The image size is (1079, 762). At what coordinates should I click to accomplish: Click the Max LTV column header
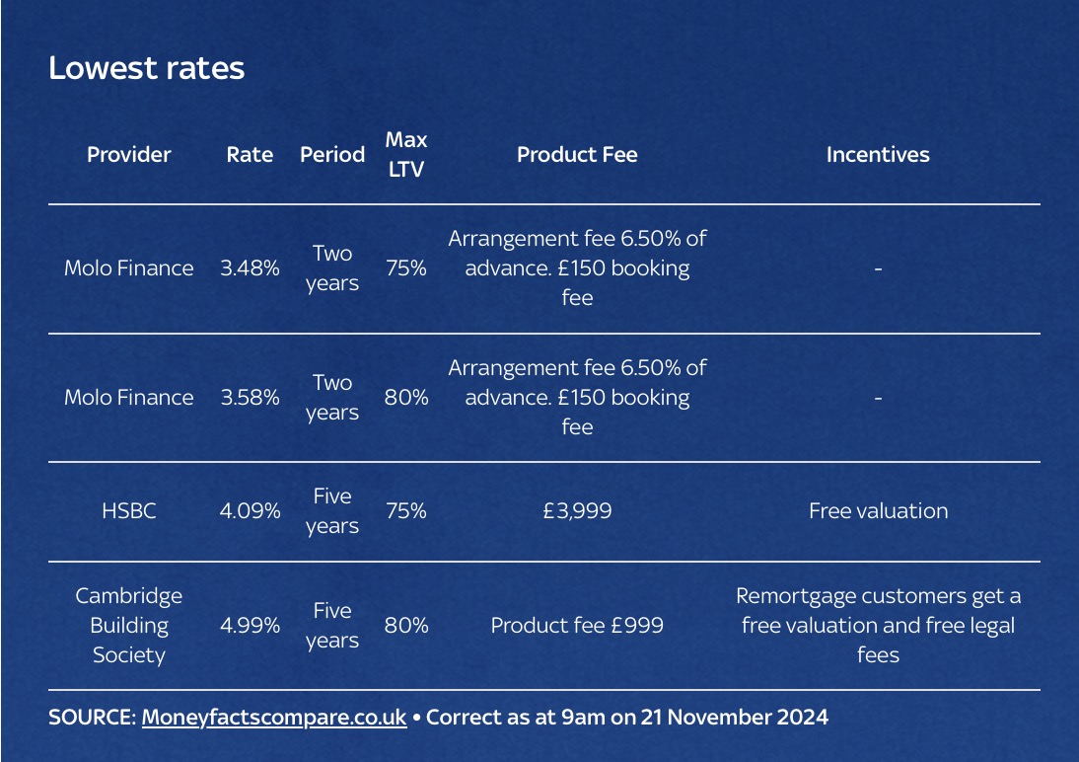point(406,155)
